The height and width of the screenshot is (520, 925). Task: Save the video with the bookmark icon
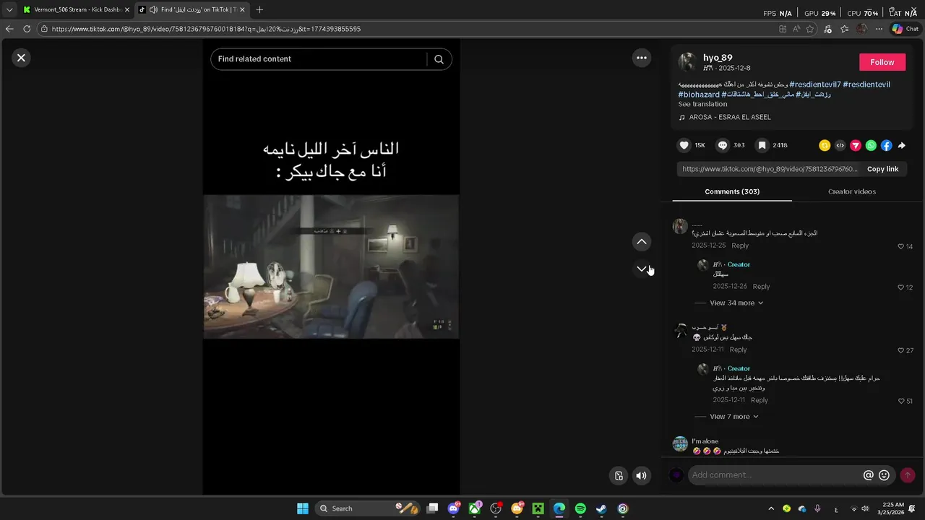tap(762, 145)
